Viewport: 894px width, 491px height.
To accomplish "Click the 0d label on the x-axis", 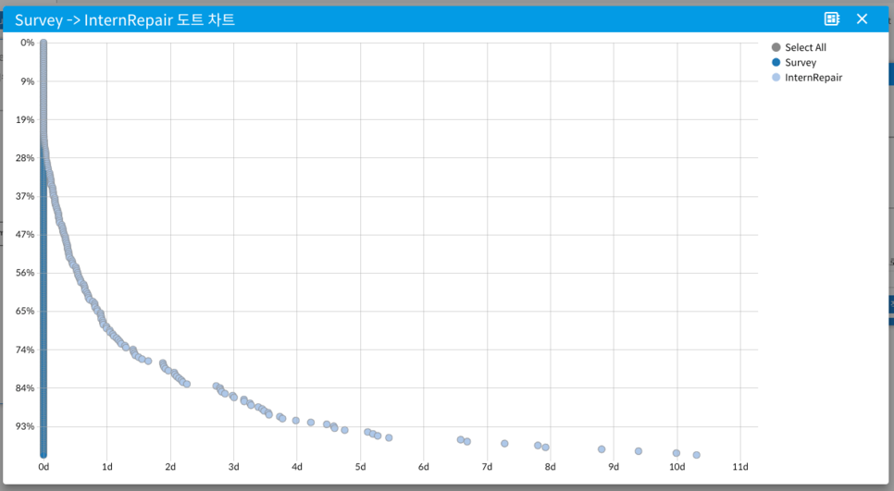I will click(x=43, y=467).
